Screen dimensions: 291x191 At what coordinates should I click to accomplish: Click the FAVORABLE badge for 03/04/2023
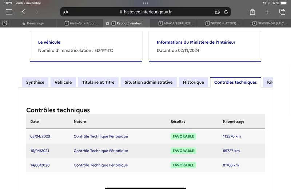coord(183,136)
